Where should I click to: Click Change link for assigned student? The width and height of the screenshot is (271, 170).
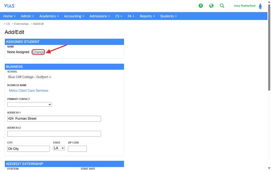38,52
